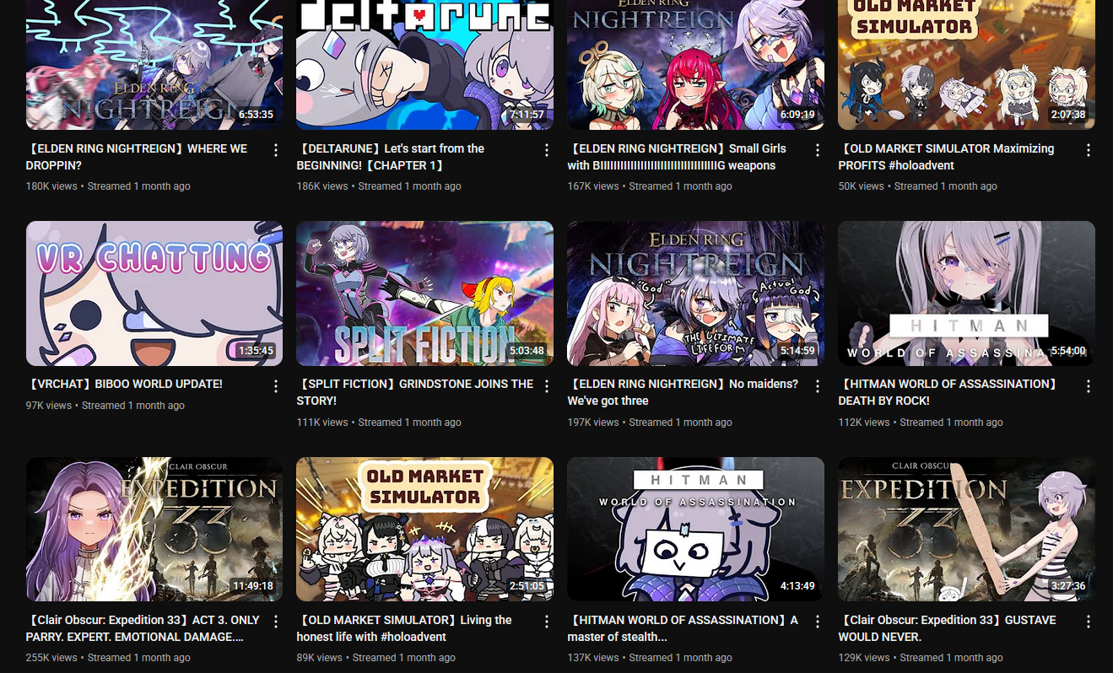Open more actions for GUSTAVE WOULD NEVER video

click(x=1089, y=622)
